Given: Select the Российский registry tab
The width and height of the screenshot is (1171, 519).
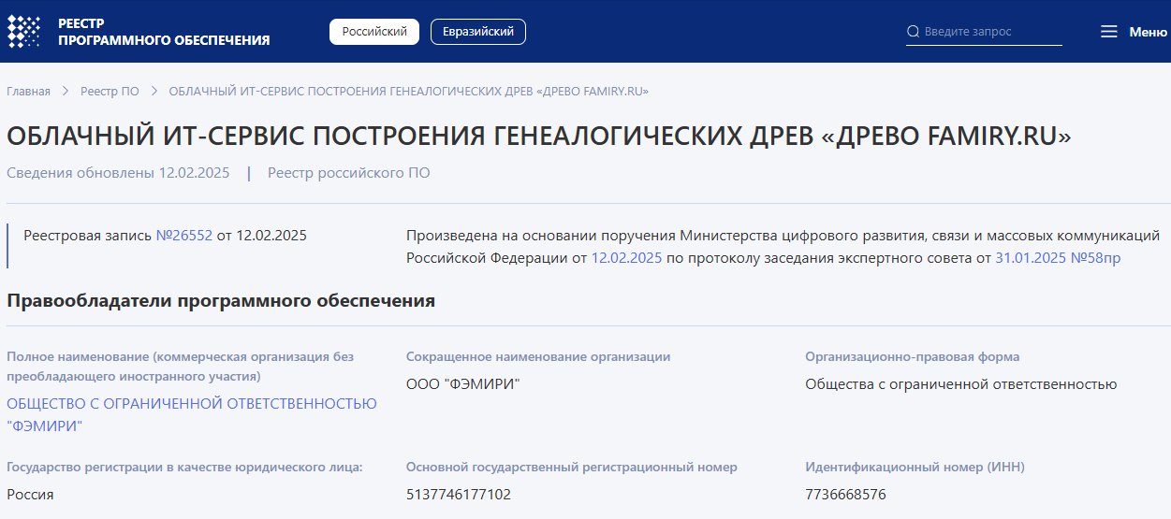Looking at the screenshot, I should pyautogui.click(x=374, y=32).
